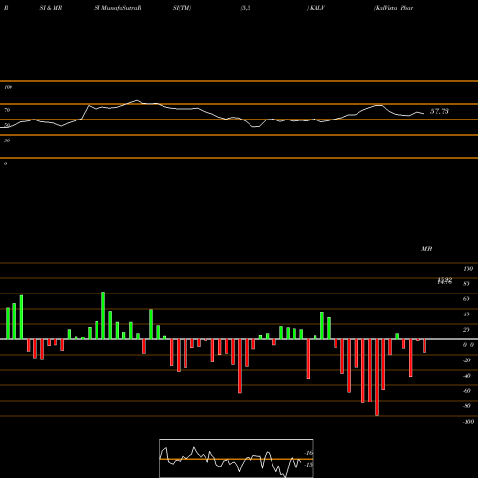Click the 14.16 value above MR chart

click(445, 282)
